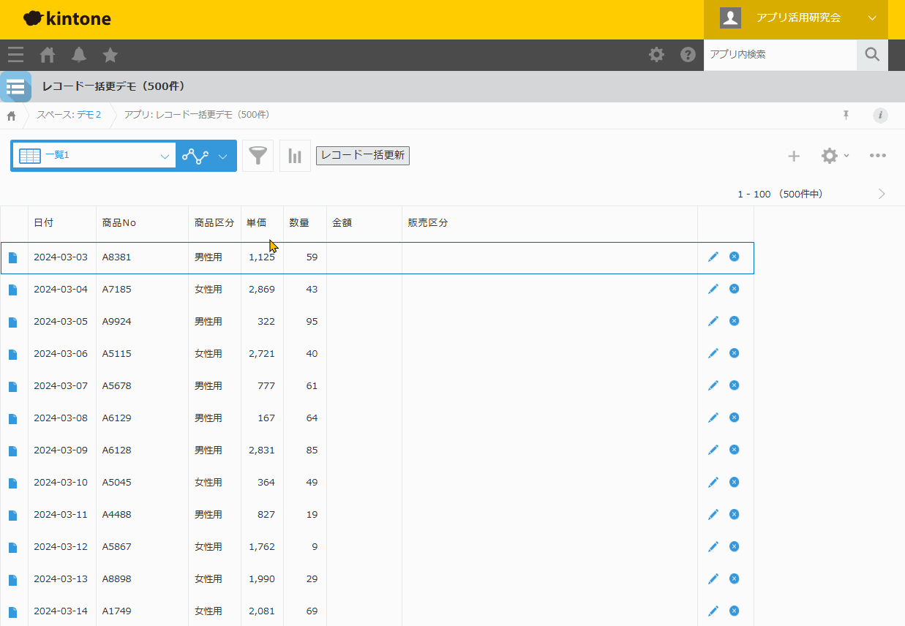Open the hamburger navigation menu
Viewport: 905px width, 626px height.
tap(15, 55)
